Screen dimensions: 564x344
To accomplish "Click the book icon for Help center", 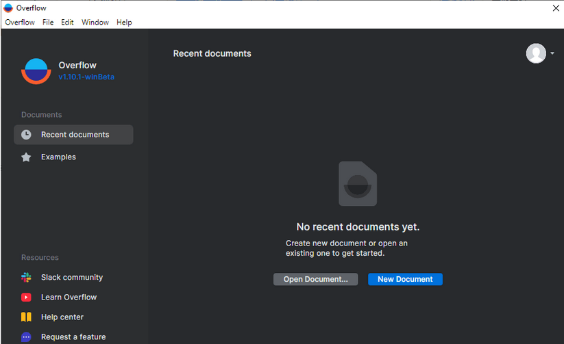I will (26, 317).
